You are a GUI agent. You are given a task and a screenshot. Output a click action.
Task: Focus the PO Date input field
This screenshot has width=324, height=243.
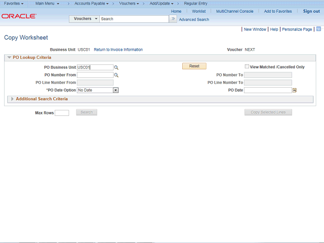(268, 90)
